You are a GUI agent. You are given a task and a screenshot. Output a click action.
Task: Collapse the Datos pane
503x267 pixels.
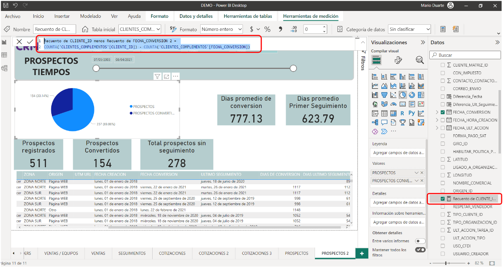coord(497,42)
